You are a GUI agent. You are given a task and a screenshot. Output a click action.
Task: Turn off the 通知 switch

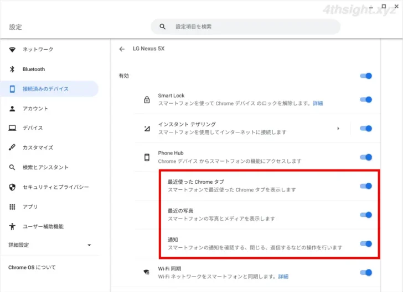pyautogui.click(x=366, y=244)
